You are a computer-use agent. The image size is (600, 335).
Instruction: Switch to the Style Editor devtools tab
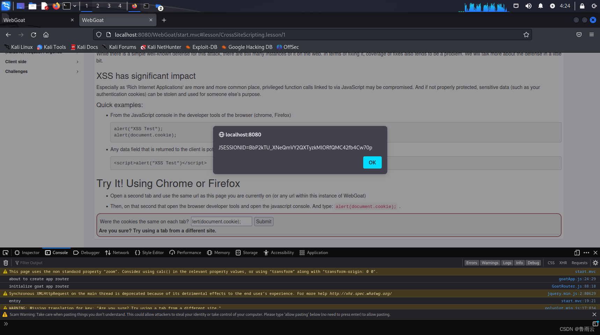point(149,253)
